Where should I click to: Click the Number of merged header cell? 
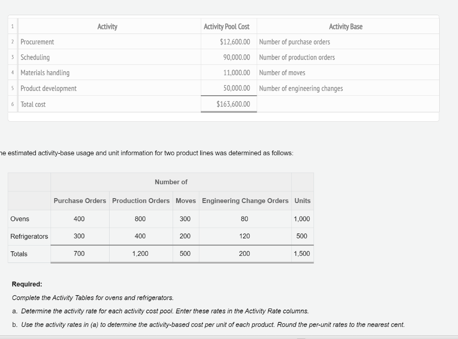tap(171, 182)
